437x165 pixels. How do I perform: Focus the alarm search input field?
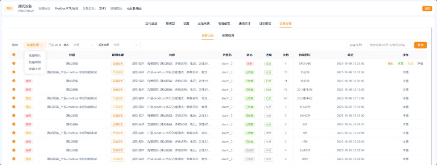(390, 45)
